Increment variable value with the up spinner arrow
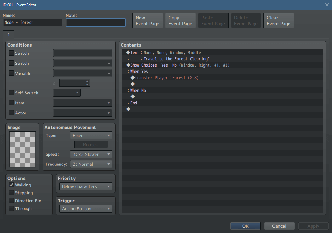 pyautogui.click(x=87, y=81)
